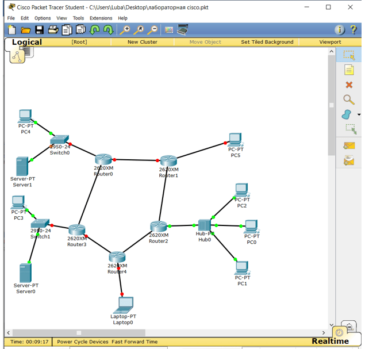Select the Server1 device
365x349 pixels.
[22, 166]
